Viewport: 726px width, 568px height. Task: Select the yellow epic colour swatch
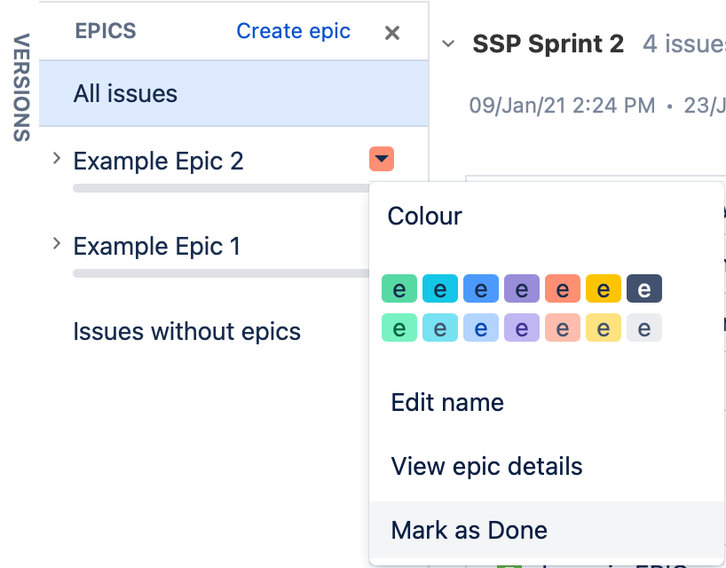point(604,288)
